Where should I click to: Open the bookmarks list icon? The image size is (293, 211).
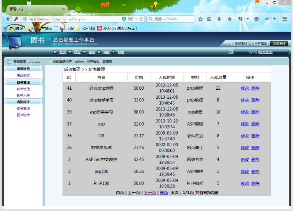(209, 19)
